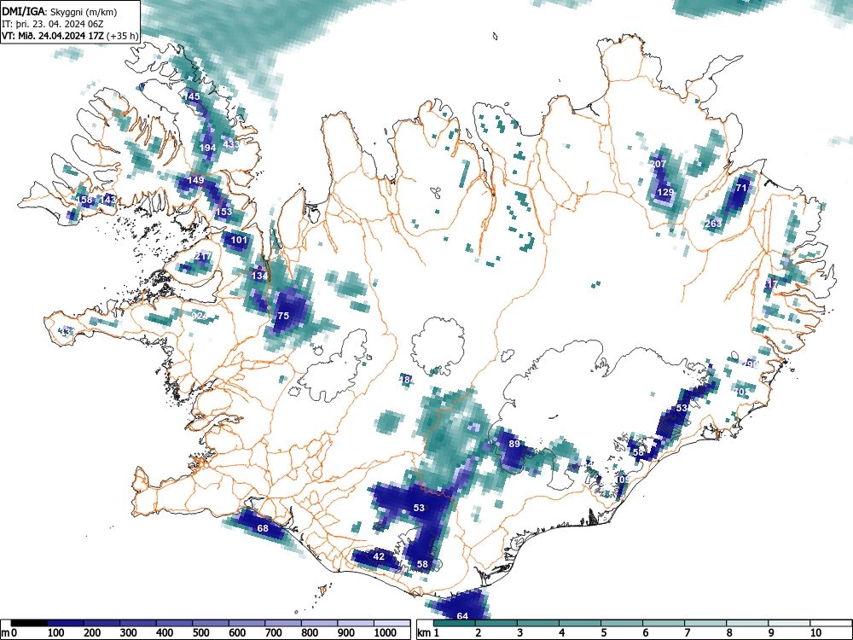Select the legend swatch between 100 and 200
Image resolution: width=853 pixels, height=640 pixels.
[66, 623]
